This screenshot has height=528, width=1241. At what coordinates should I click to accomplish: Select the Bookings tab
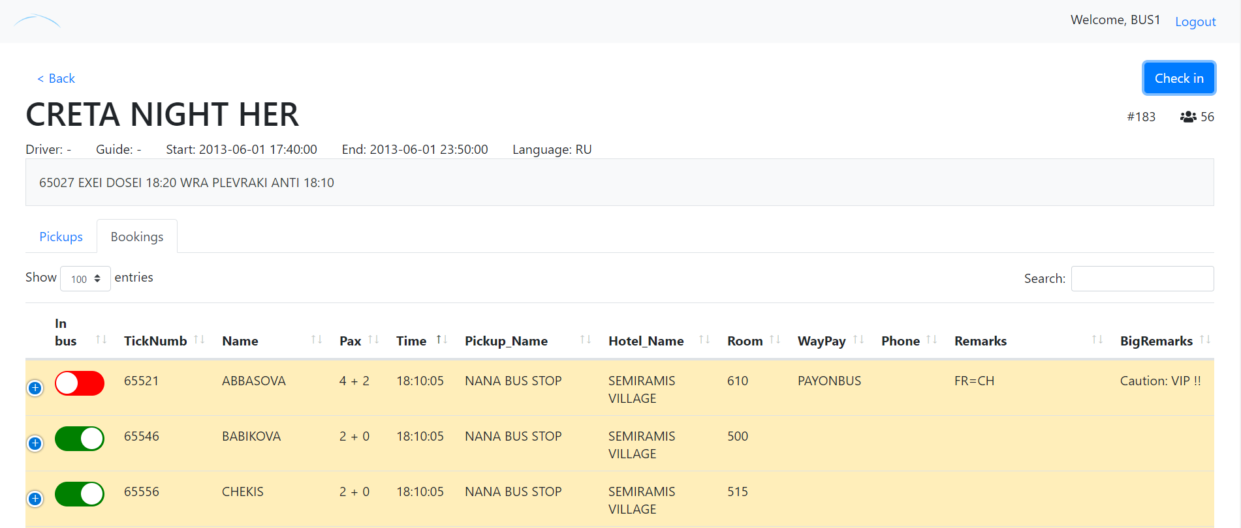coord(137,237)
